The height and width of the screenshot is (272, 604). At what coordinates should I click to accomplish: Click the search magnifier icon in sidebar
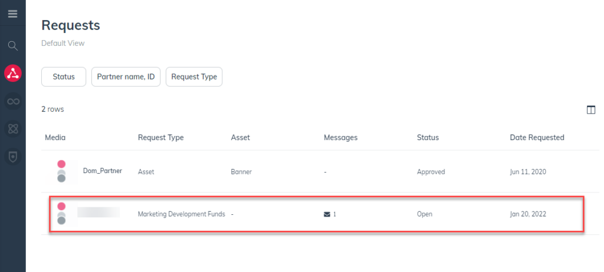tap(12, 45)
